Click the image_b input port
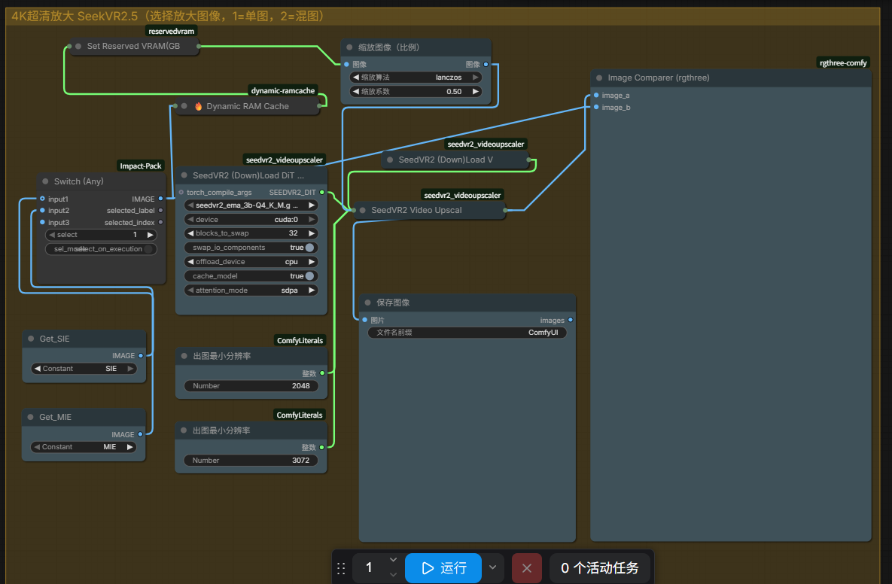Viewport: 892px width, 584px height. coord(596,108)
